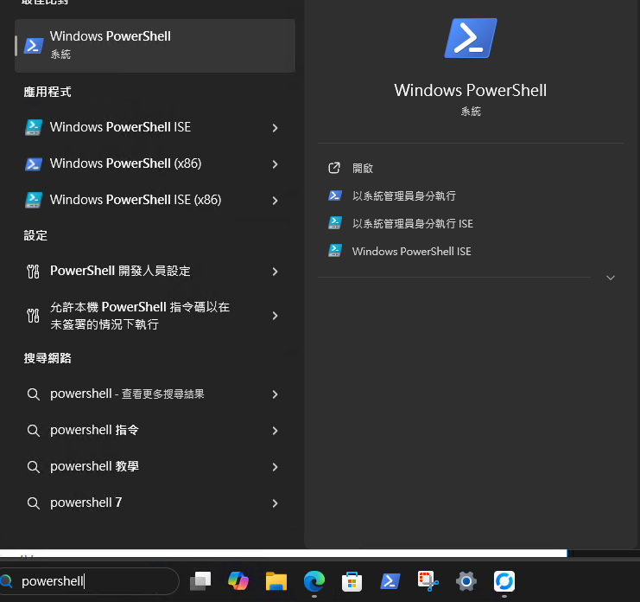Select Windows PowerShell ISE app result
Screen dimensions: 640x602
(x=155, y=127)
